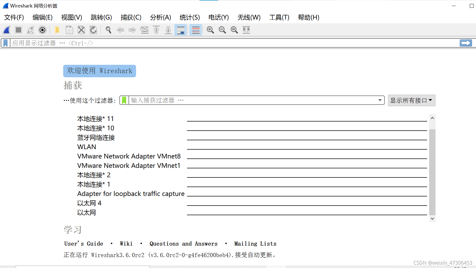Open the 编辑(E) menu
Screen dimensions: 476x268
(42, 17)
